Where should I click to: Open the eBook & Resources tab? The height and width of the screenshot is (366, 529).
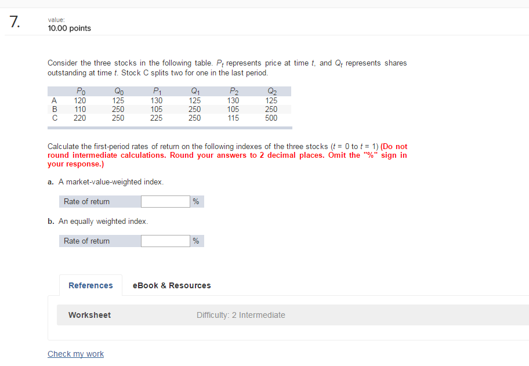pos(171,285)
